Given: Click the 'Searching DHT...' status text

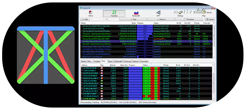Looking at the screenshot, I should point(159,39).
